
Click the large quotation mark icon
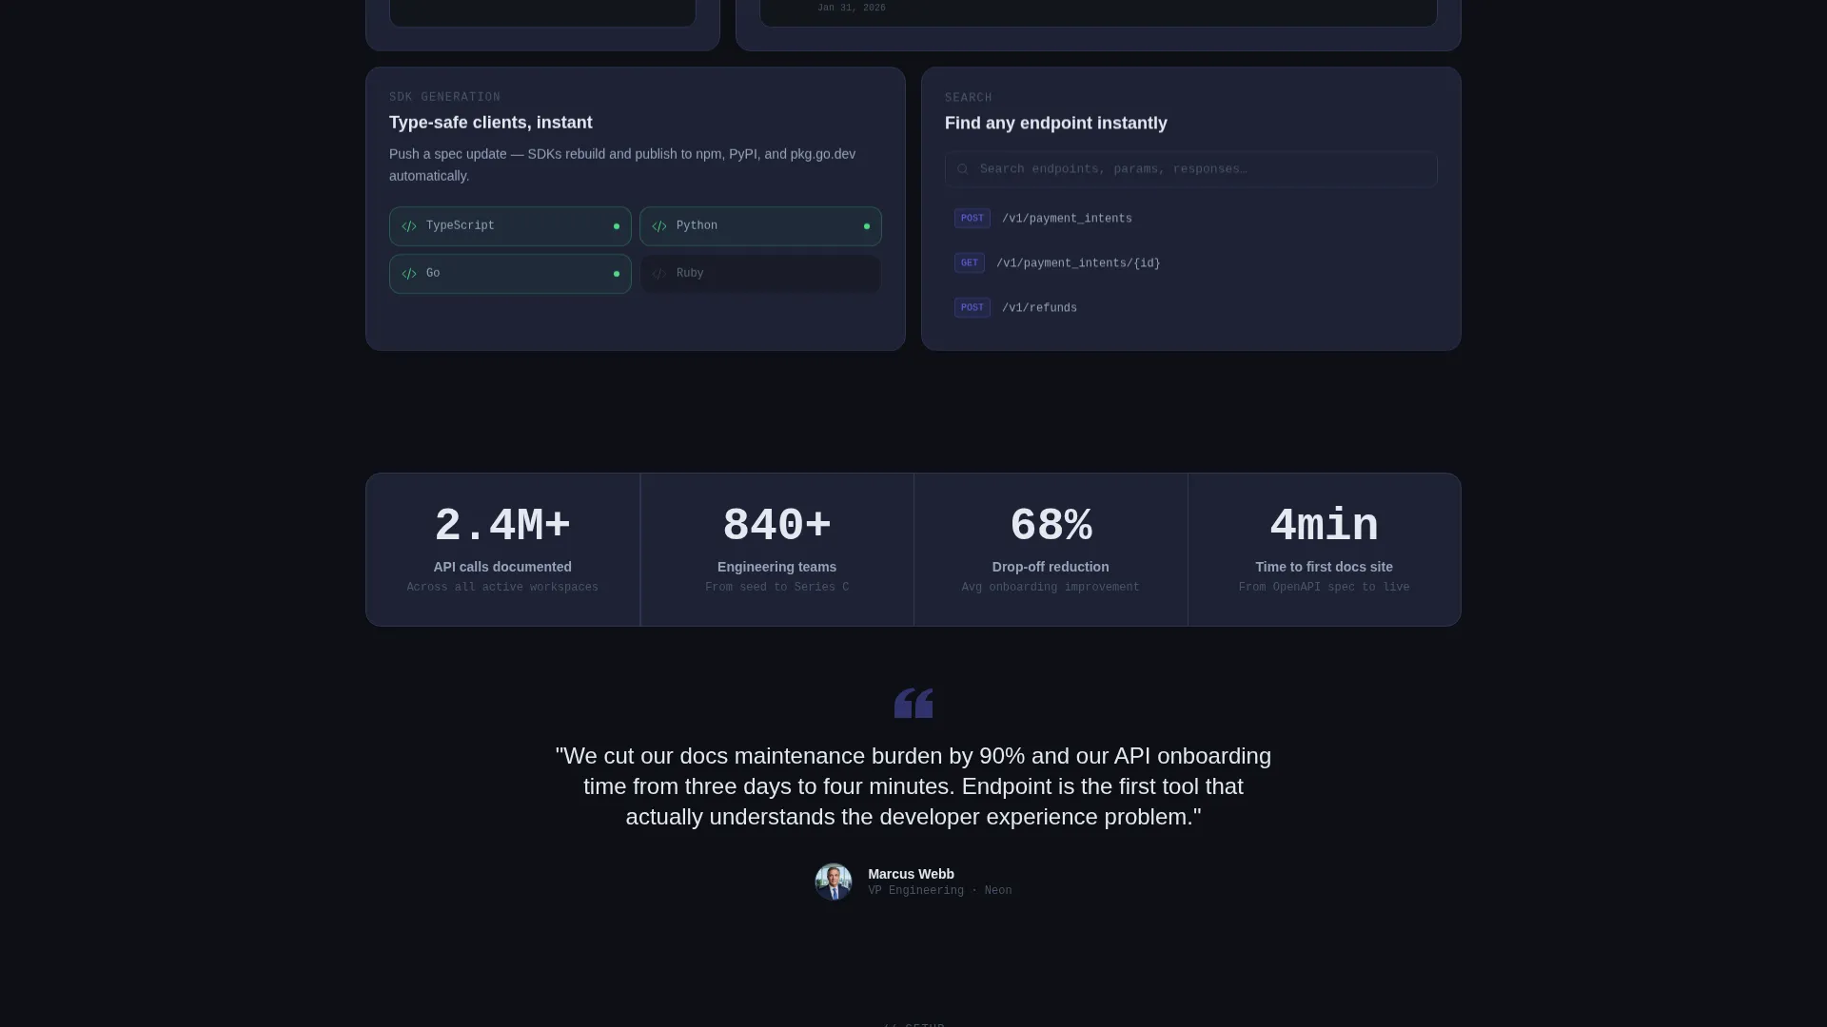click(x=913, y=703)
